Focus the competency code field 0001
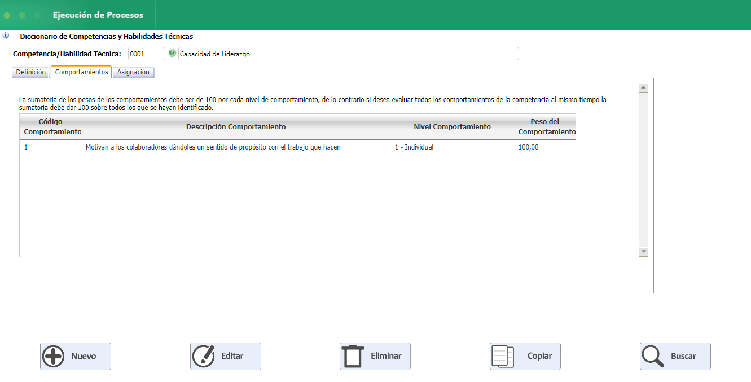This screenshot has width=751, height=382. pyautogui.click(x=147, y=54)
